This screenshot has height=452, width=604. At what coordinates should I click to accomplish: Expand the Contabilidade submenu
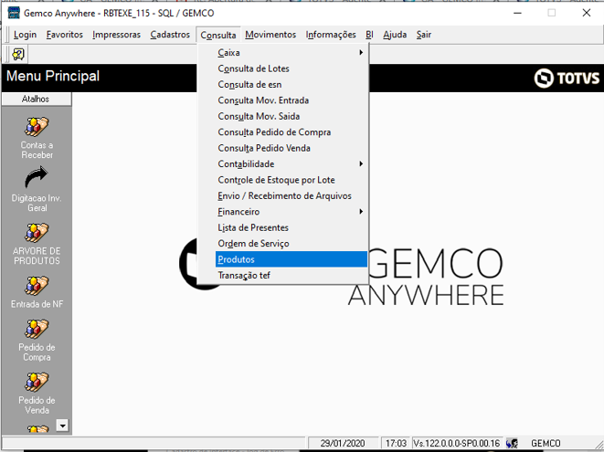(x=291, y=164)
